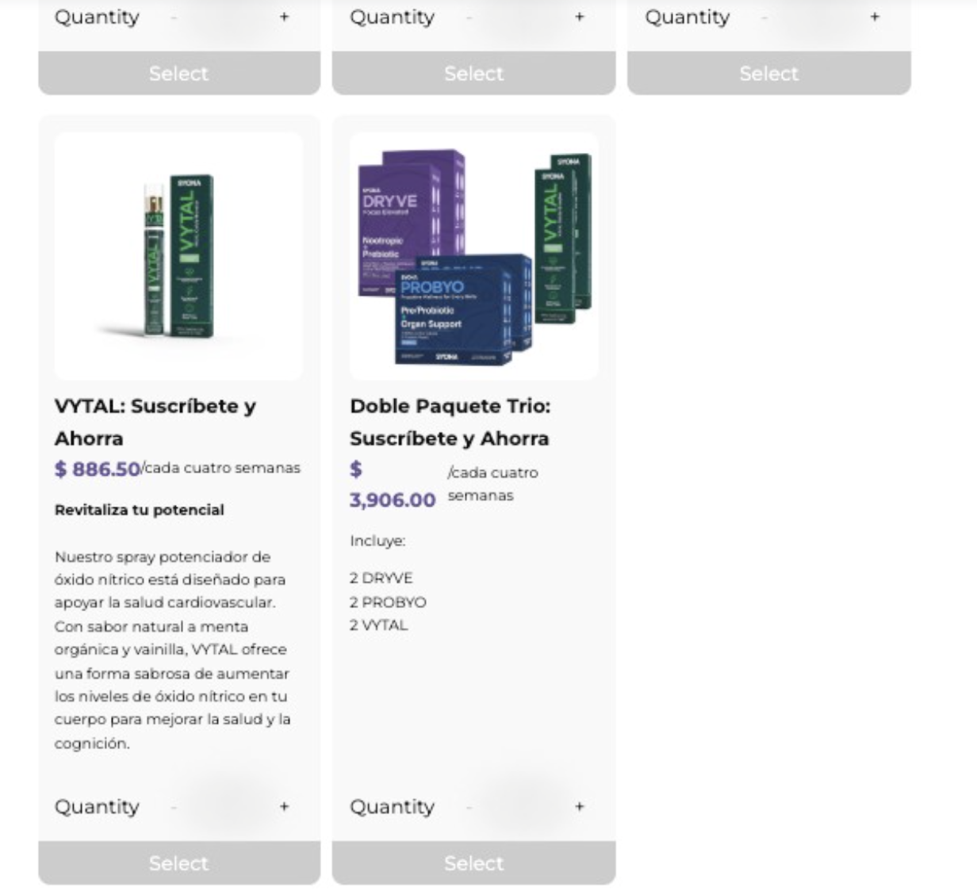Click plus icon in top-left product card
Image resolution: width=977 pixels, height=891 pixels.
tap(284, 17)
